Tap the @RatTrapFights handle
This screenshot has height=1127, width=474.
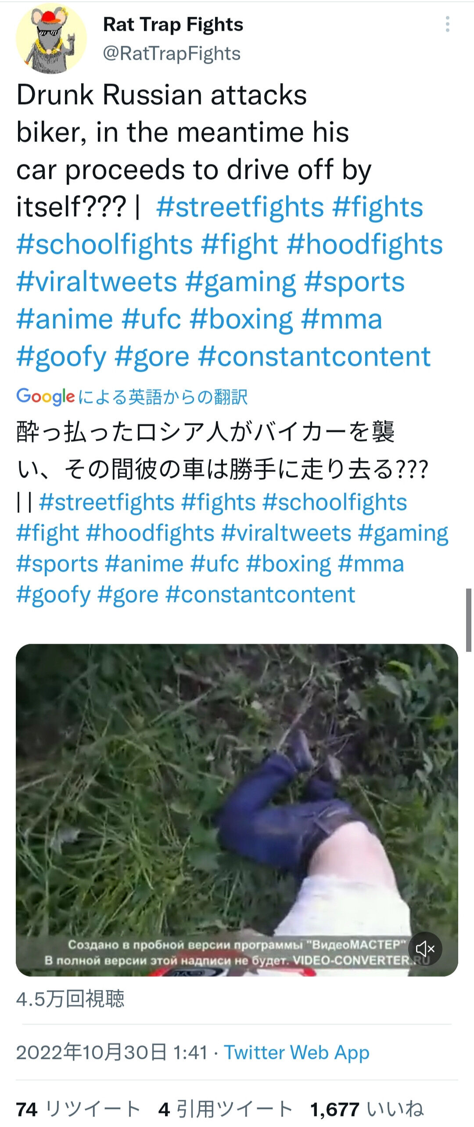[172, 54]
